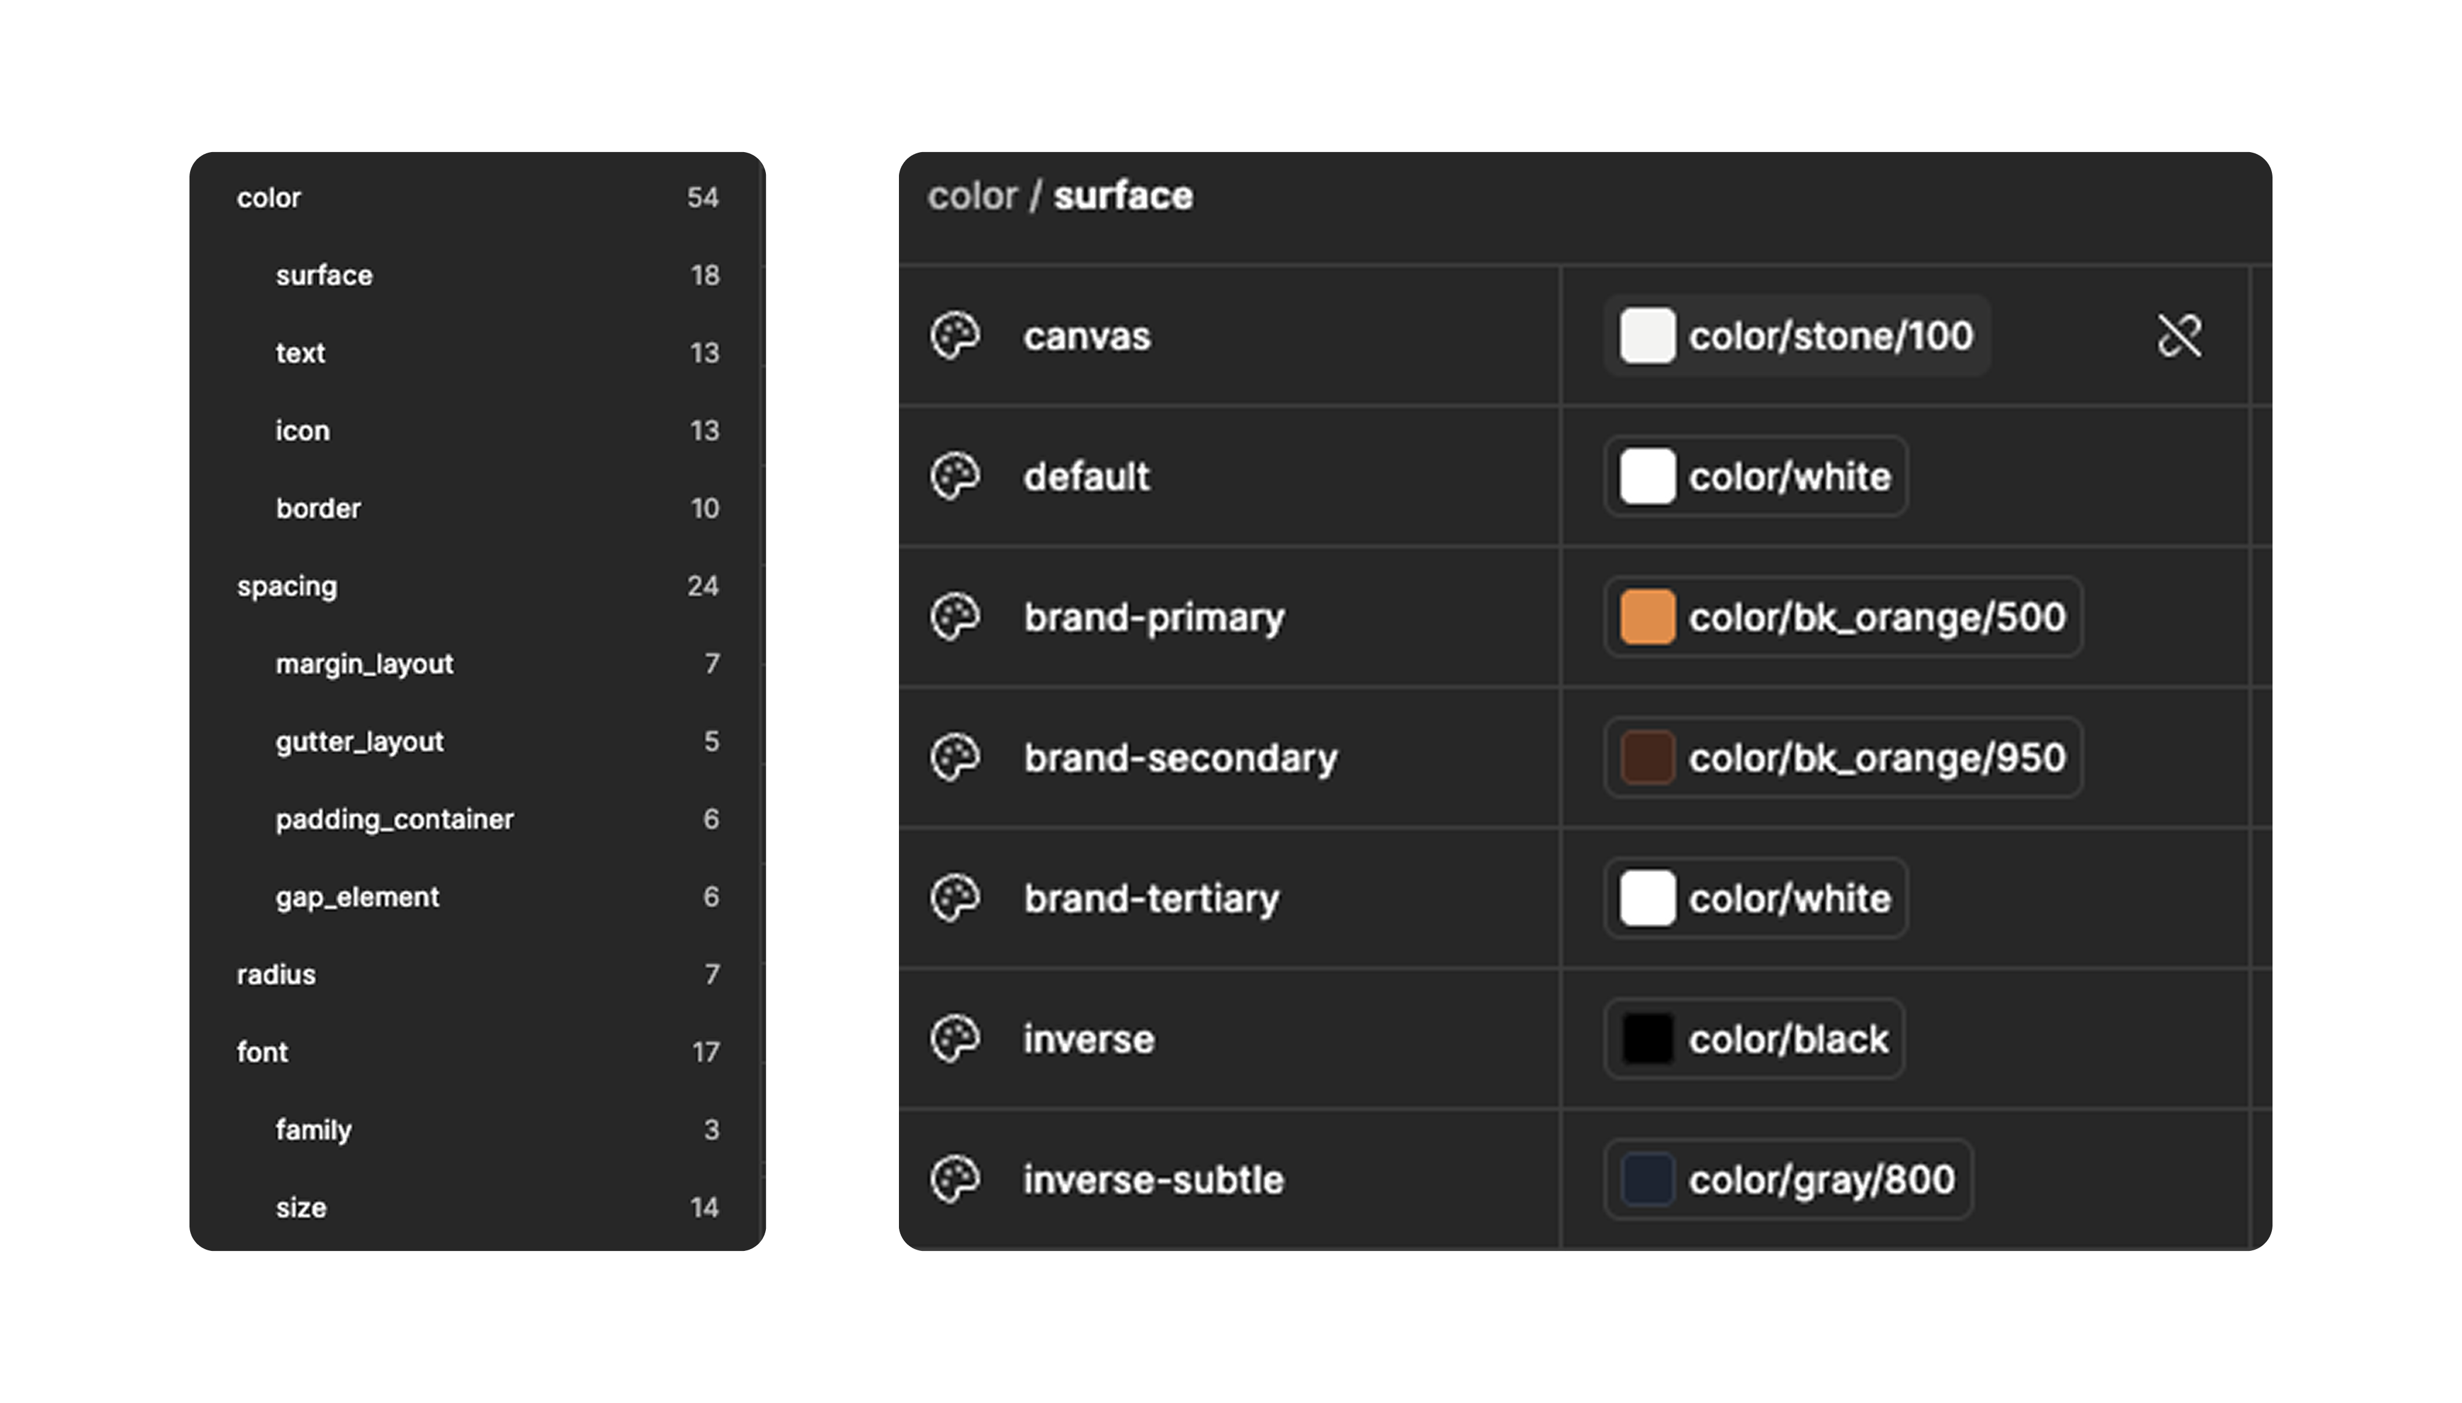Click the palette icon beside inverse-subtle
Image resolution: width=2462 pixels, height=1403 pixels.
[955, 1179]
